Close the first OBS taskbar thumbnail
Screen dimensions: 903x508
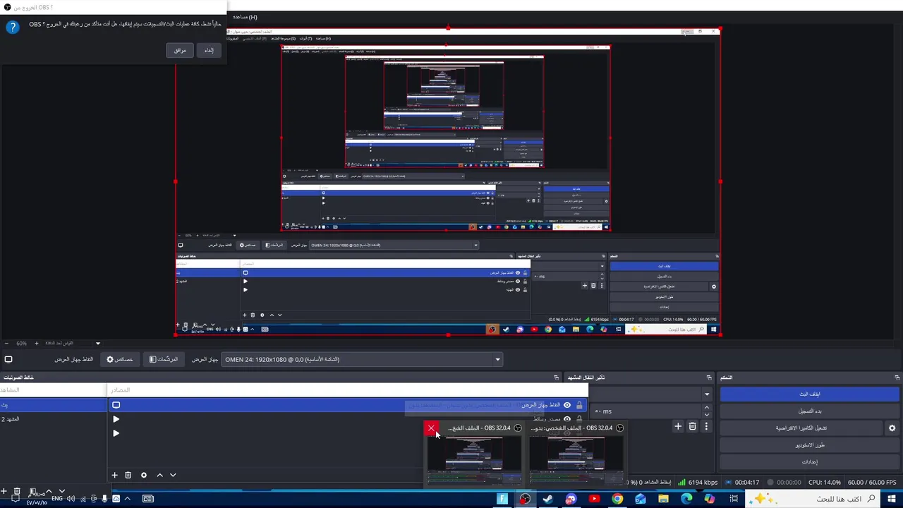431,428
